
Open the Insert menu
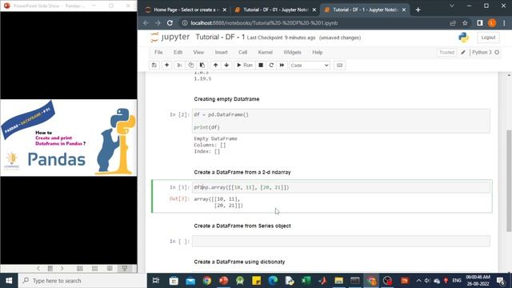(221, 52)
